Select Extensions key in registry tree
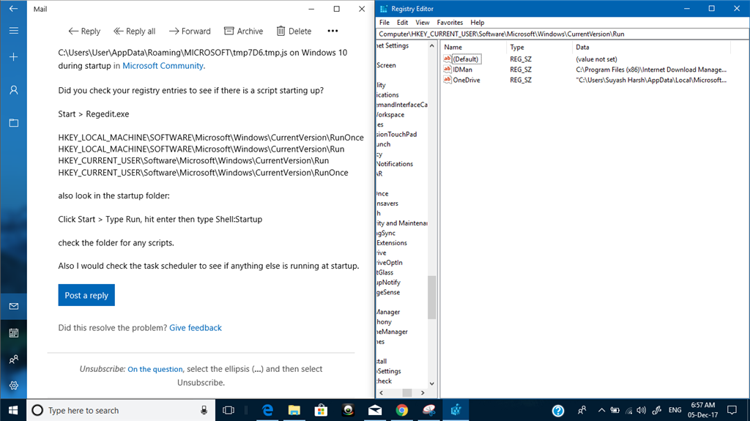Image resolution: width=750 pixels, height=421 pixels. pos(392,242)
